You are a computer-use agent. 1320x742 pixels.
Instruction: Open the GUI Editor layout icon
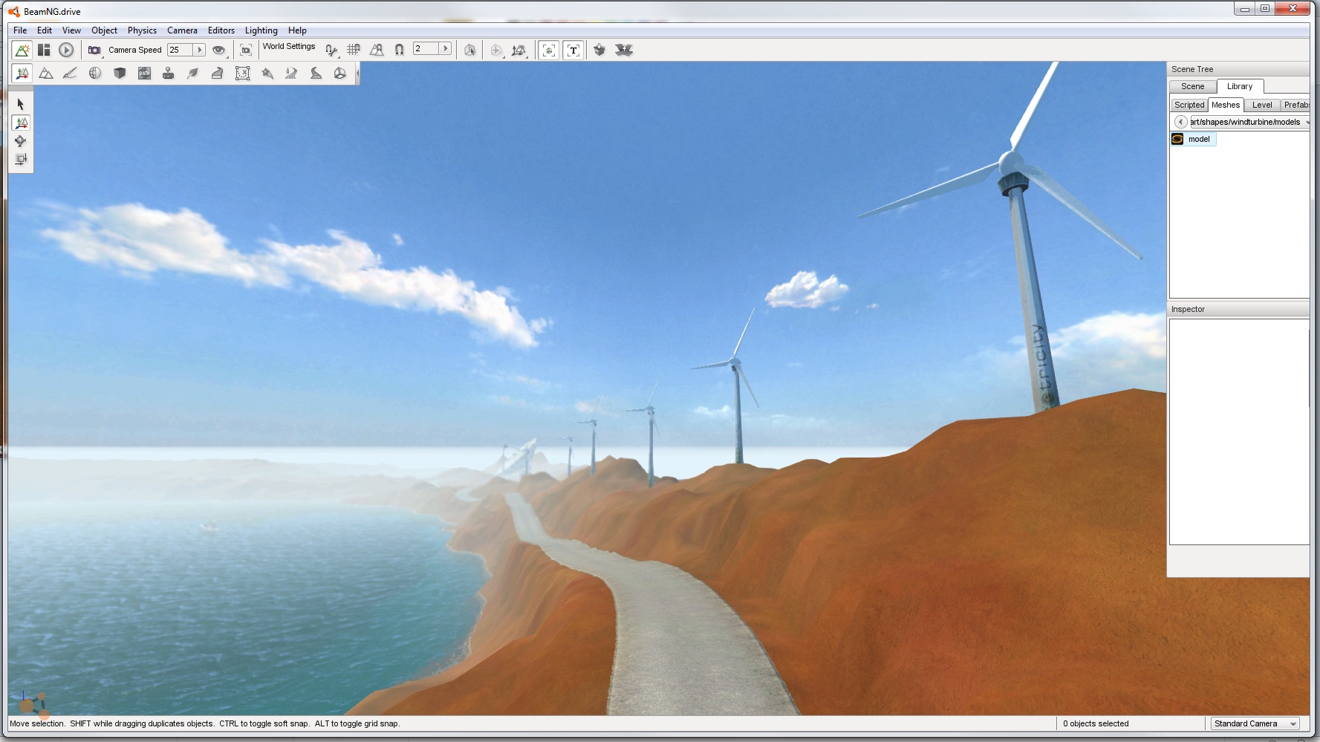[45, 50]
